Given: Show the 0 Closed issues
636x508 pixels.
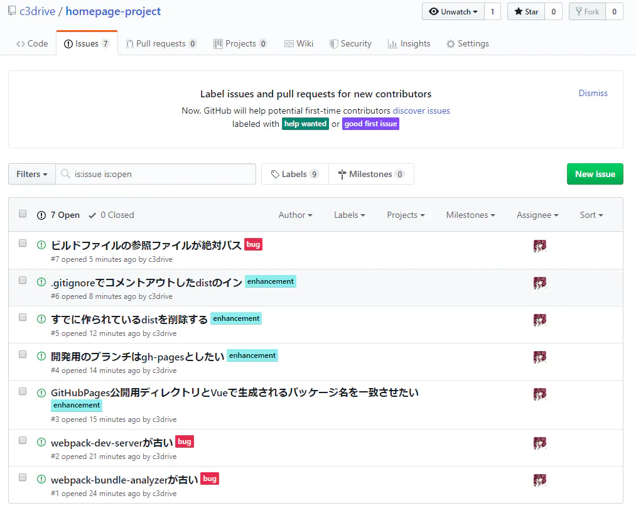Looking at the screenshot, I should click(111, 215).
